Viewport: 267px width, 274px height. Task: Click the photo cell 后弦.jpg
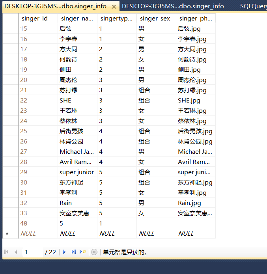pyautogui.click(x=196, y=28)
